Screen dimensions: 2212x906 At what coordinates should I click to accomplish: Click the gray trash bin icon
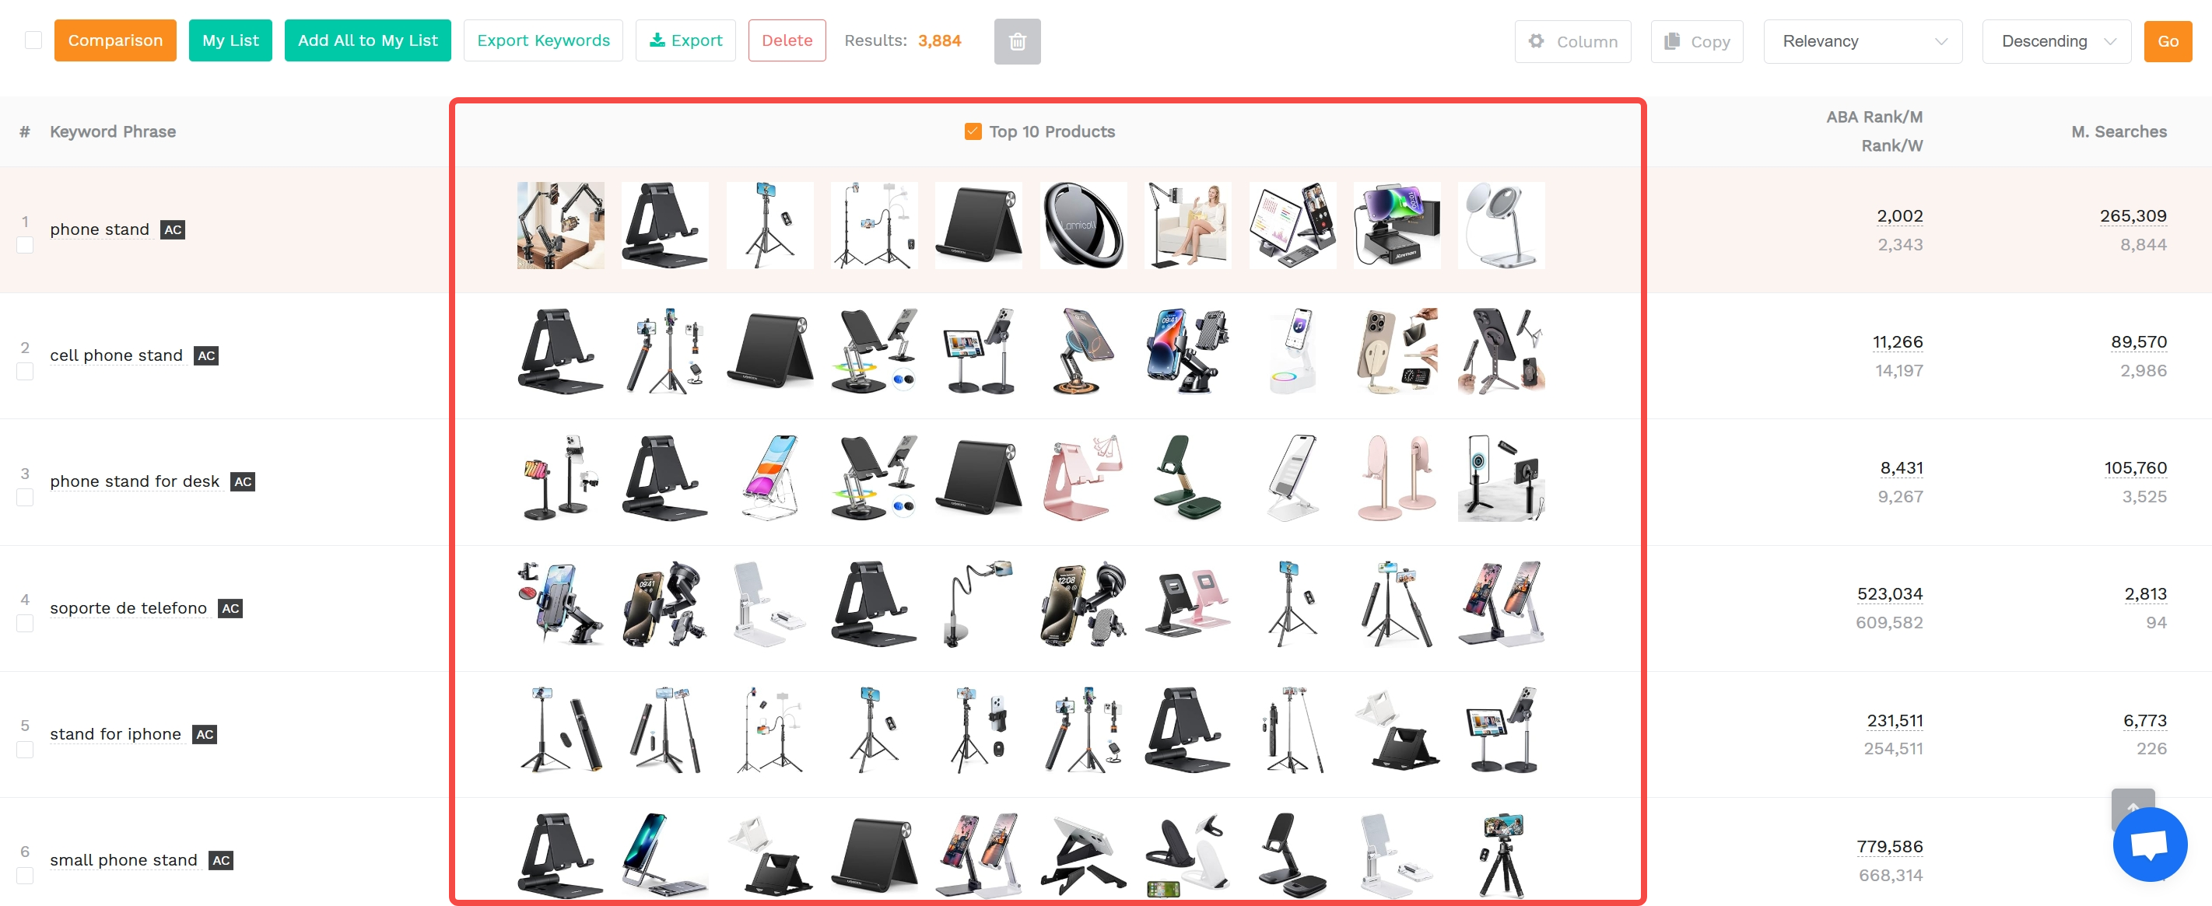(x=1017, y=41)
